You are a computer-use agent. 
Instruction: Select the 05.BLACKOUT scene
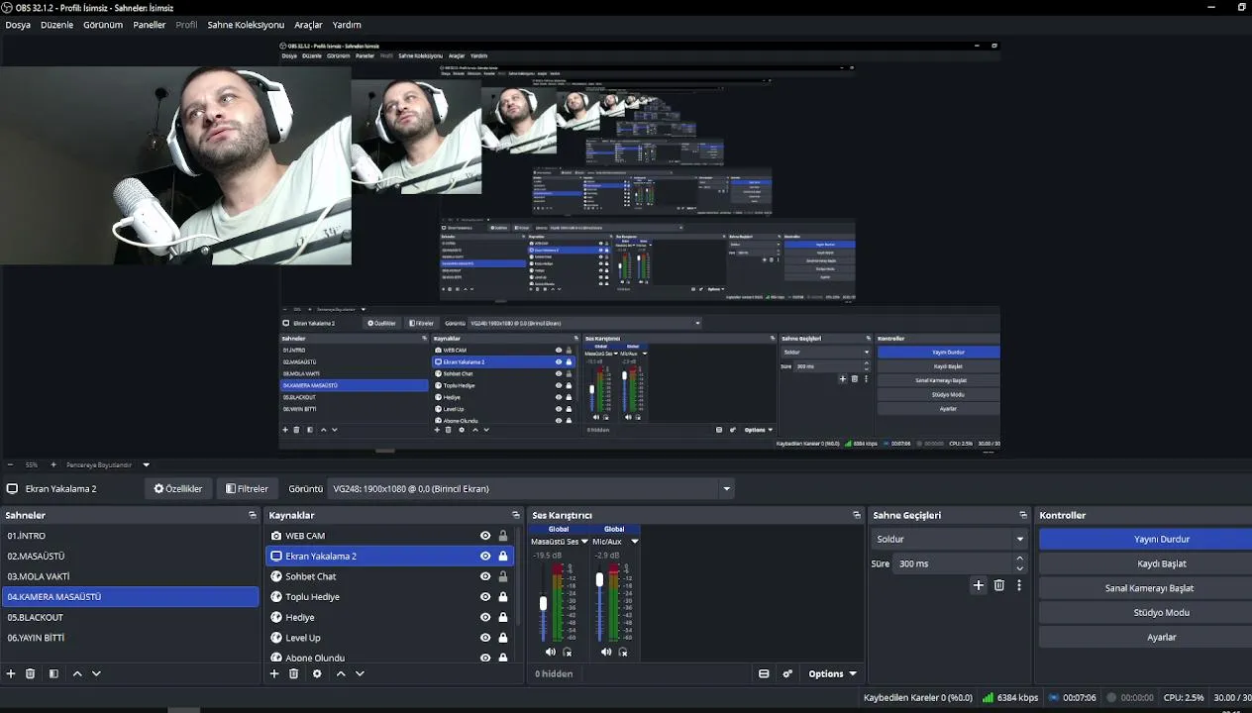(131, 617)
